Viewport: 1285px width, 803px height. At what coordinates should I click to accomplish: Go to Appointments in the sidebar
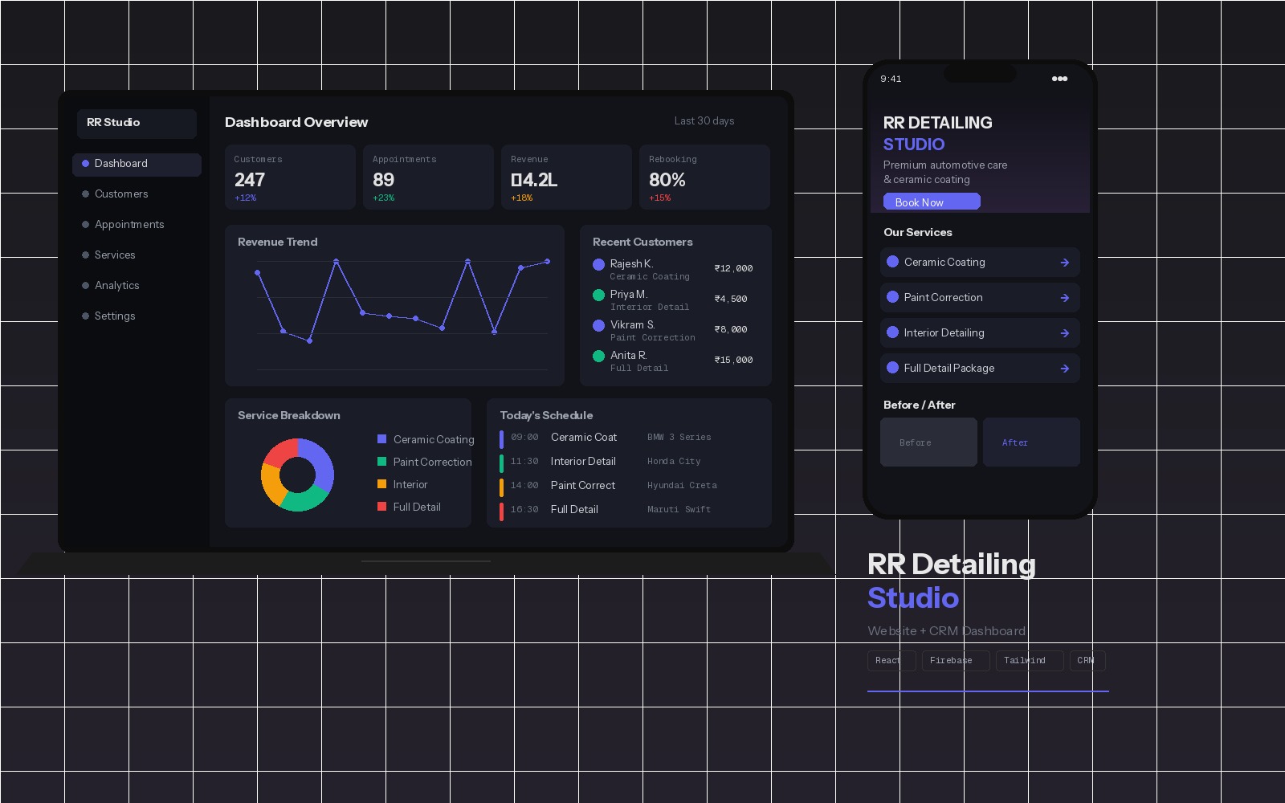point(128,225)
